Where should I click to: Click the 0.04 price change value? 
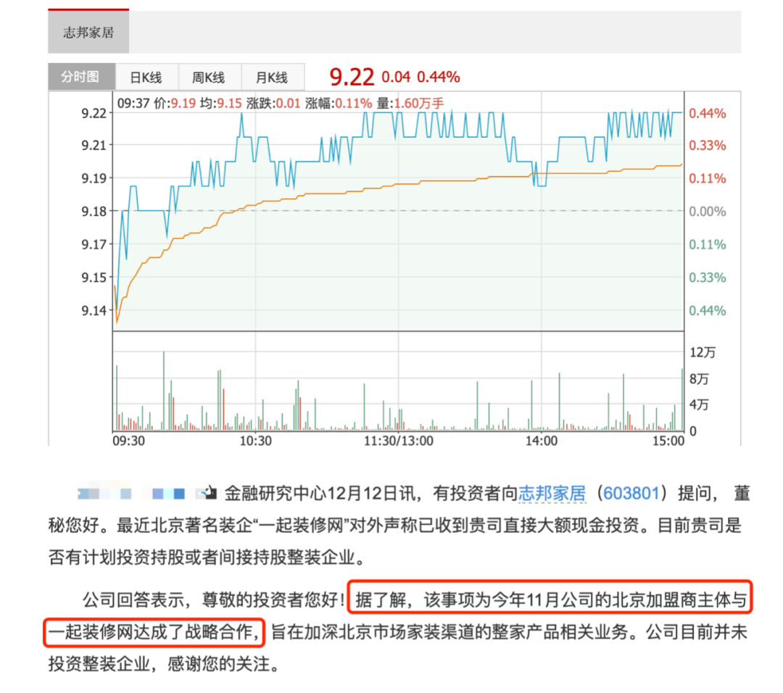pyautogui.click(x=396, y=77)
